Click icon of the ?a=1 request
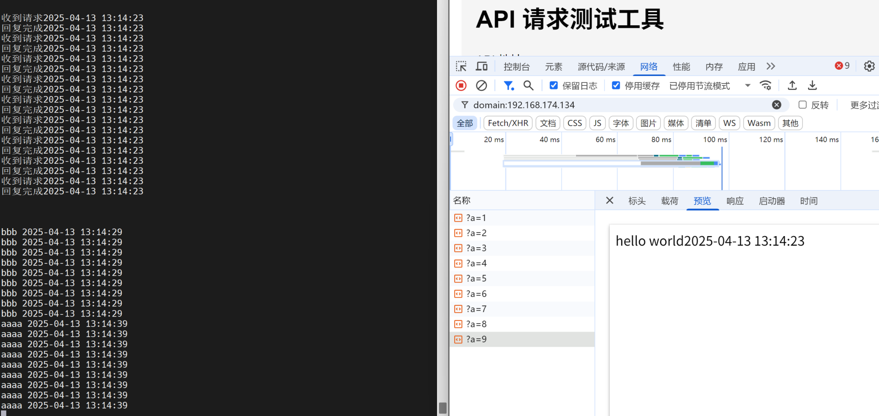The height and width of the screenshot is (416, 879). (458, 218)
